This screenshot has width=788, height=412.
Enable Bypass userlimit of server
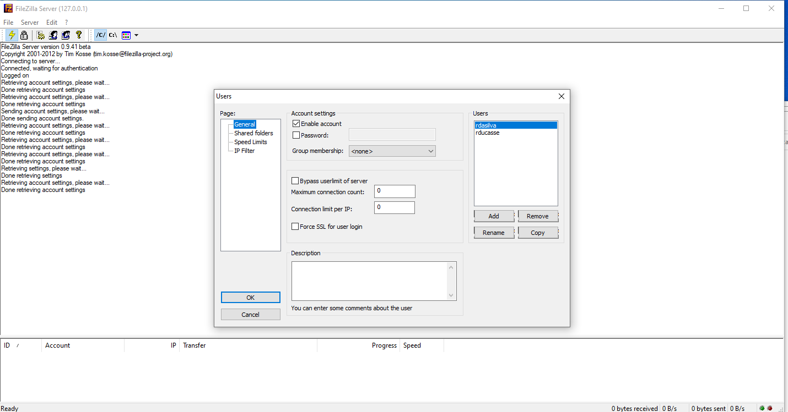(x=295, y=181)
